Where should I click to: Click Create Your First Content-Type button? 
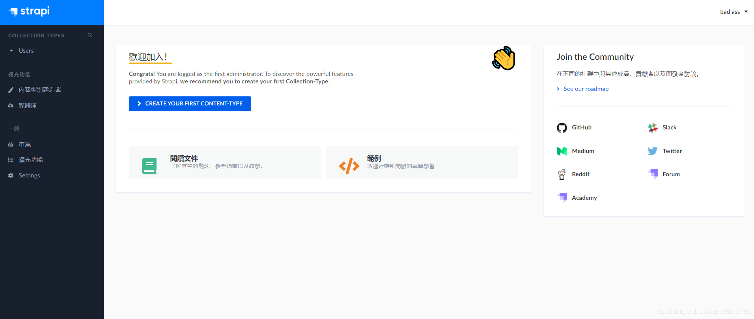[x=190, y=104]
